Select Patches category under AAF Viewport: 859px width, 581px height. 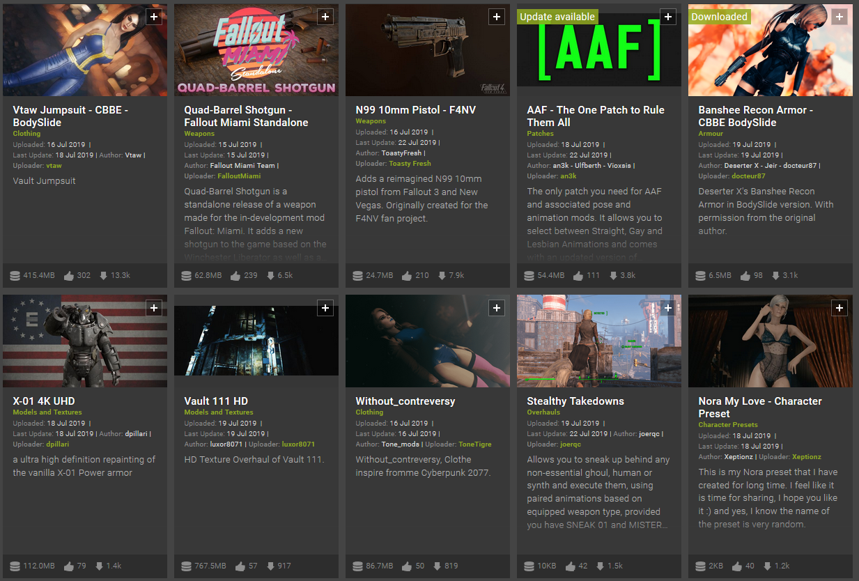tap(541, 134)
